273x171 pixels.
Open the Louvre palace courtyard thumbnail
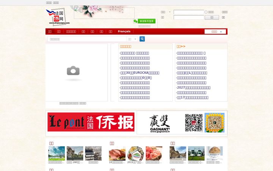(x=178, y=154)
